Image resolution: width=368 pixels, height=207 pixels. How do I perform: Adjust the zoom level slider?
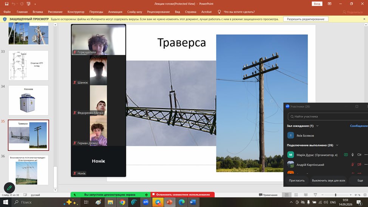336,195
